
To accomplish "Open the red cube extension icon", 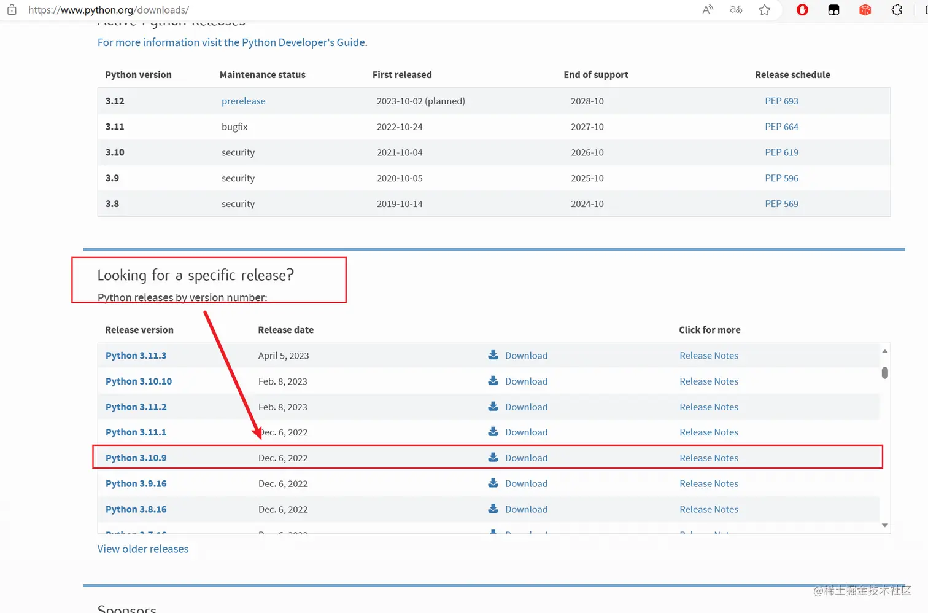I will pos(865,10).
